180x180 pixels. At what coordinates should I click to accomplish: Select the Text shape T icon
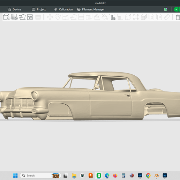point(113,17)
